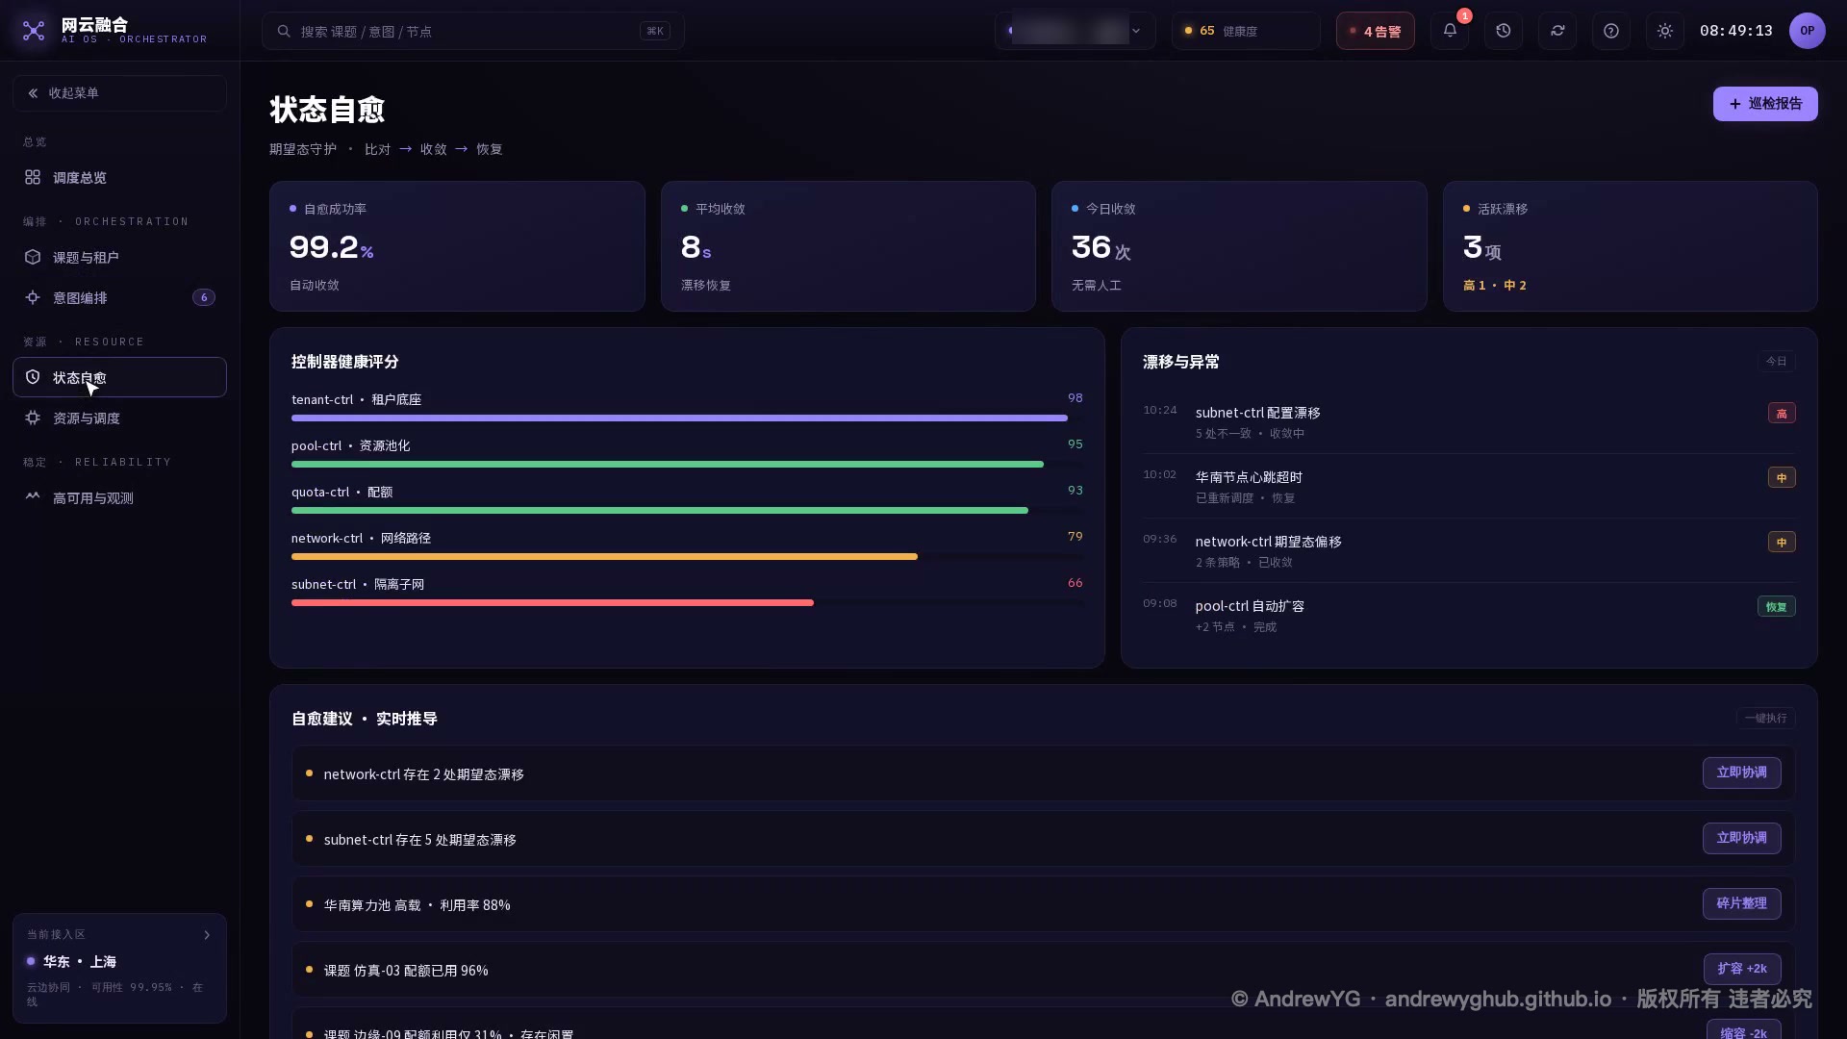Click the 巡检报告 button
Screen dimensions: 1847x1039
pos(1765,104)
